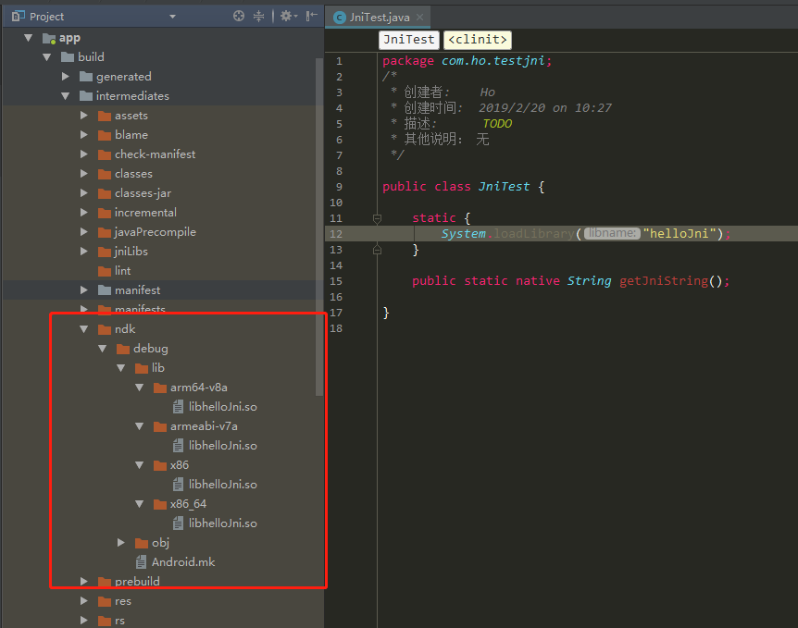
Task: Click the Java class icon on JniTest tab
Action: pos(340,18)
